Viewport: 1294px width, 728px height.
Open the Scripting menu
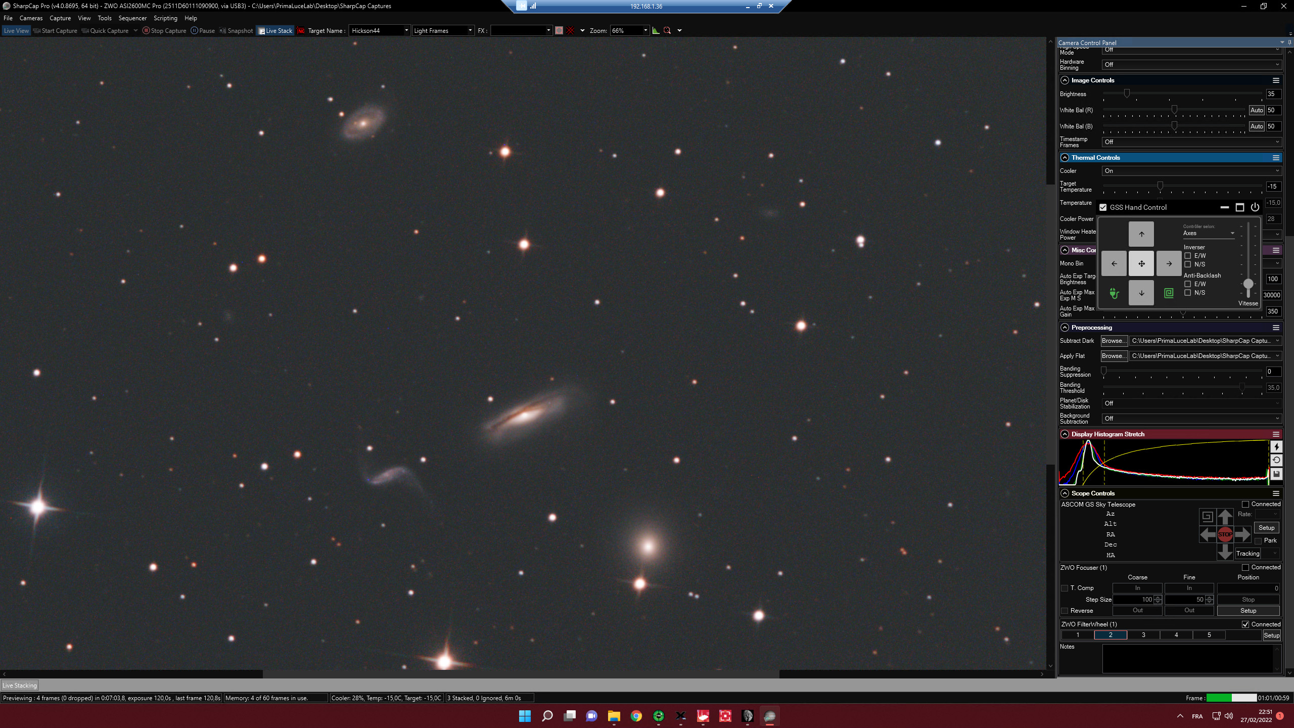165,18
